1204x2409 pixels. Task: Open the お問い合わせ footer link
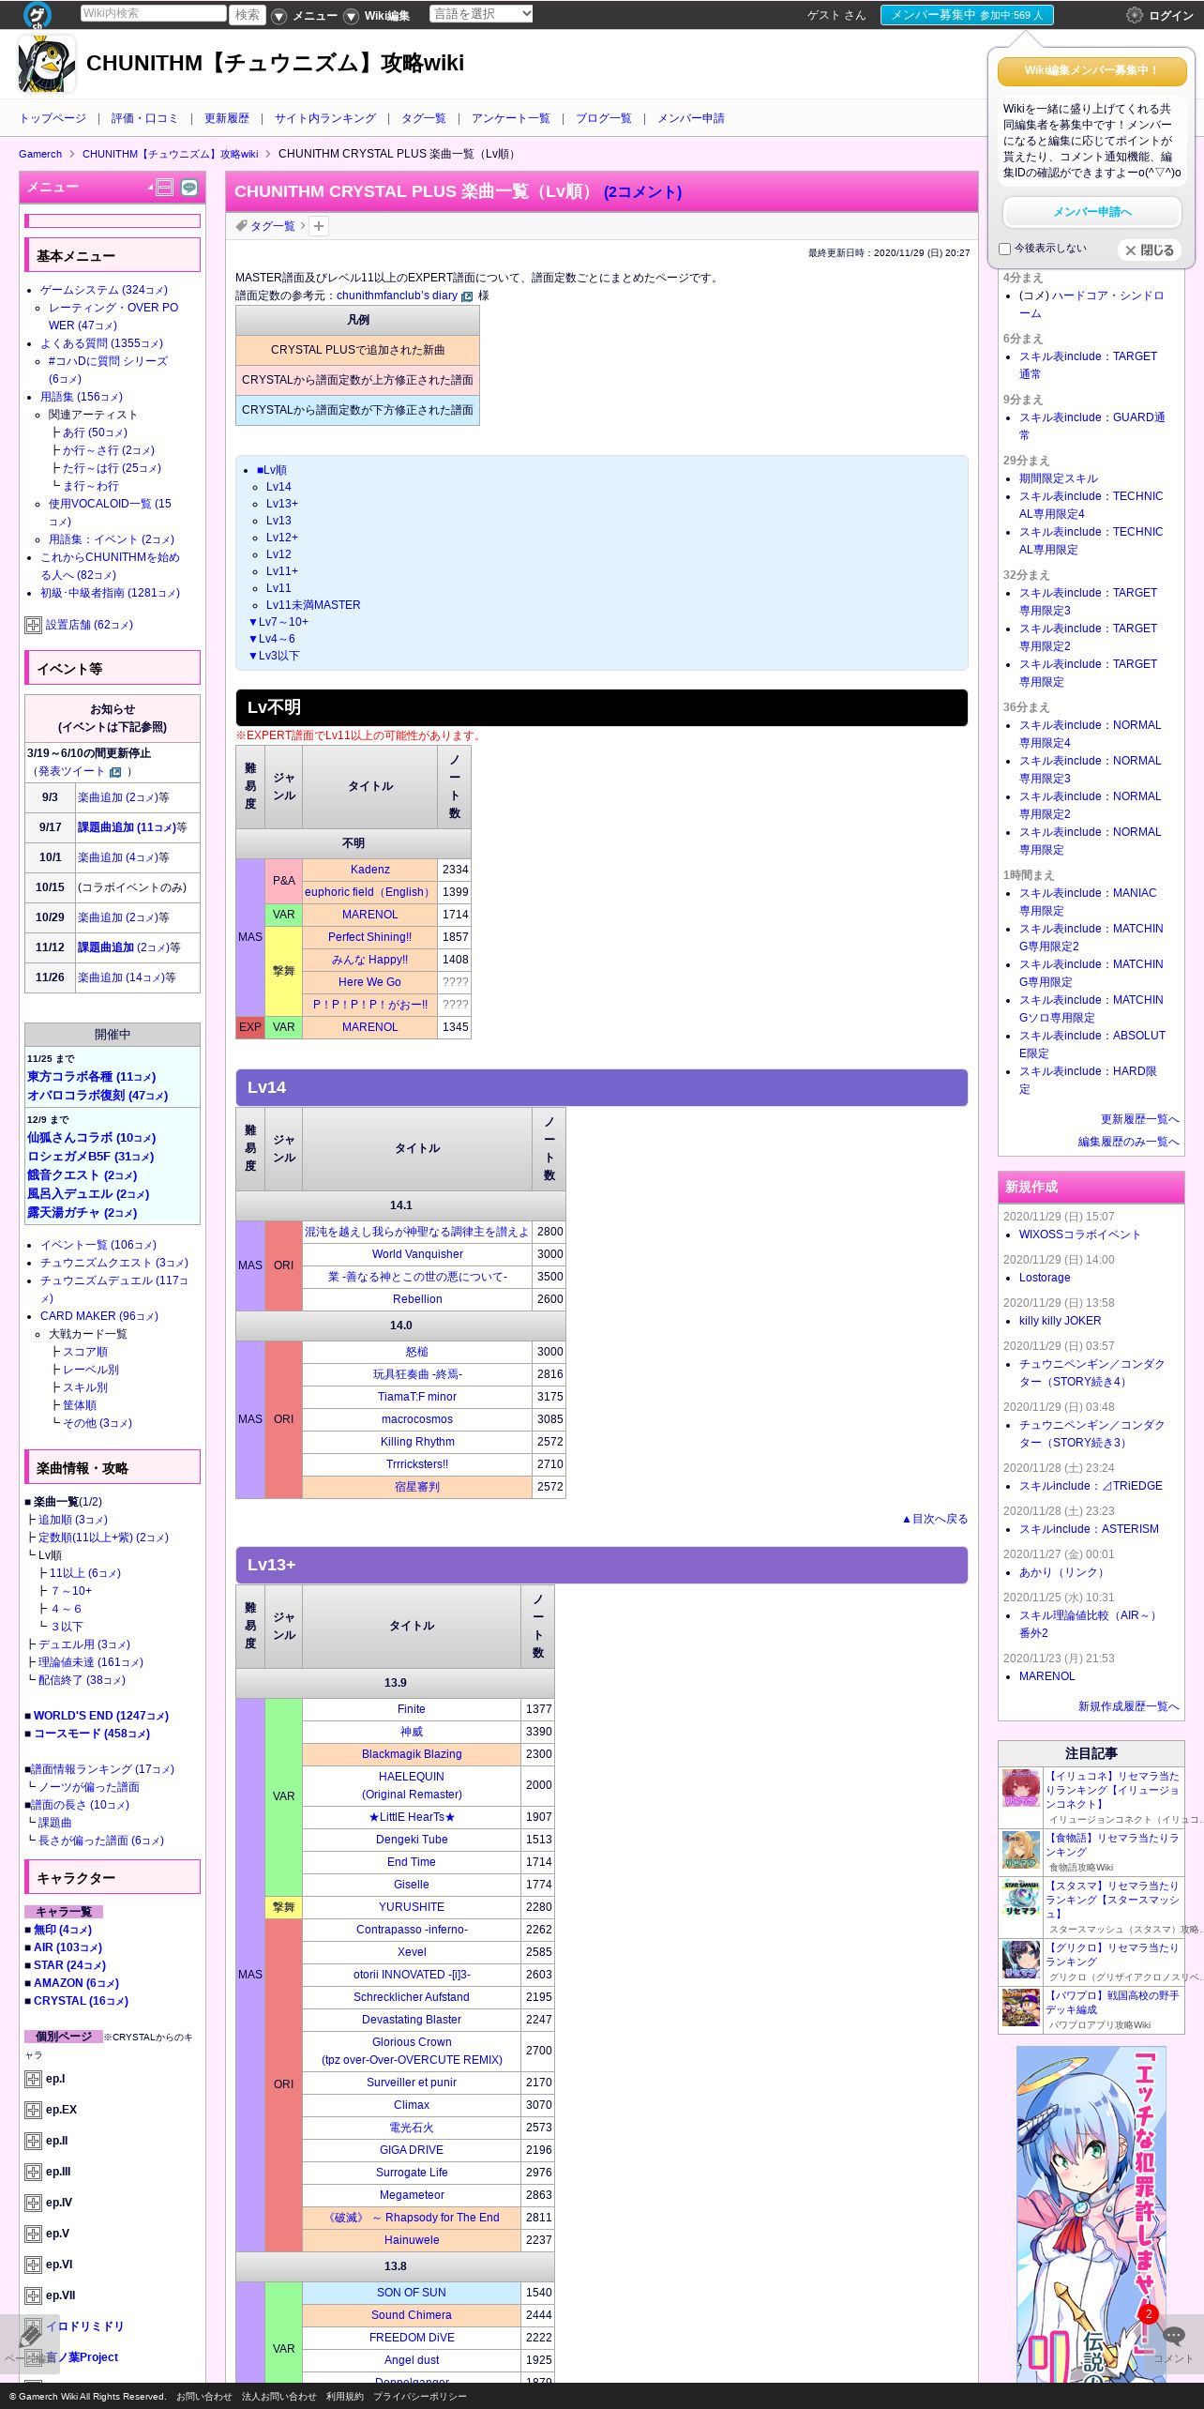point(204,2396)
